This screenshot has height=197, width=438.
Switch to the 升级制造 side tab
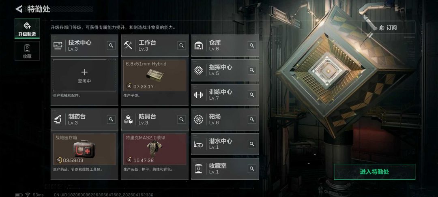coord(27,29)
